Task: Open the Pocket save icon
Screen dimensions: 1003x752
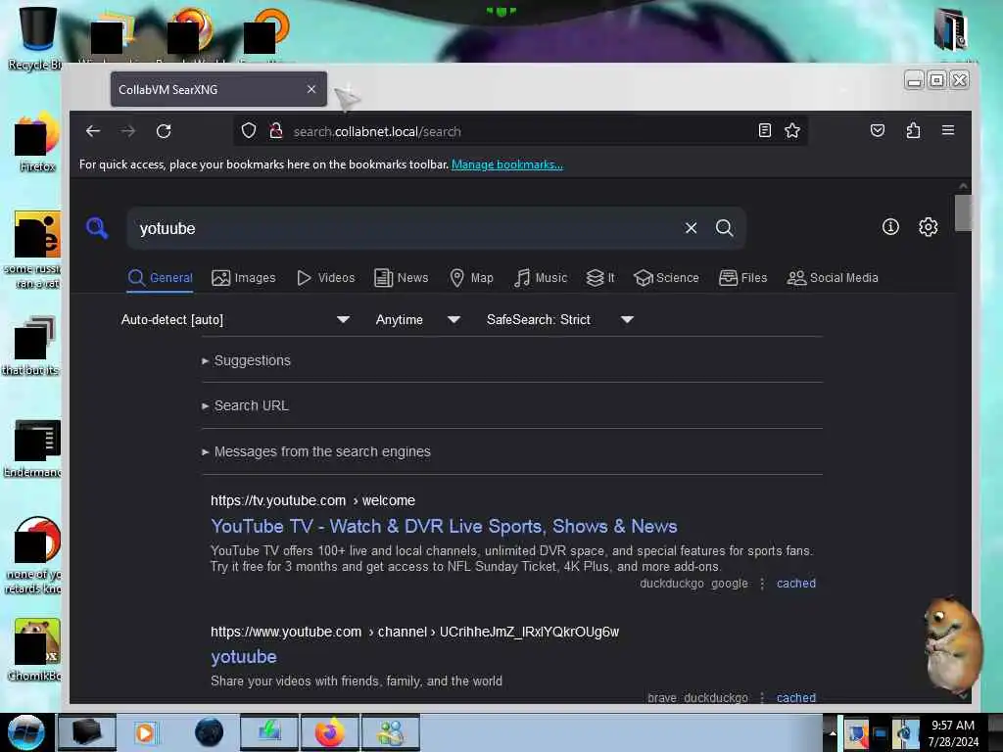Action: [x=878, y=130]
